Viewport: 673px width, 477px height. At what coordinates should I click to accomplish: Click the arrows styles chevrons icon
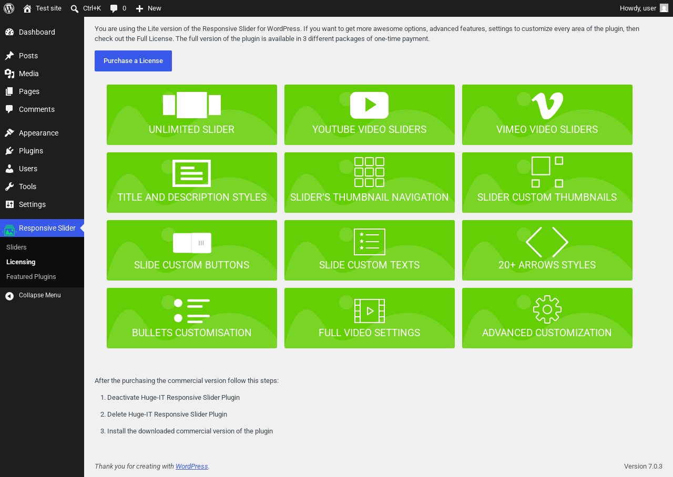click(547, 242)
